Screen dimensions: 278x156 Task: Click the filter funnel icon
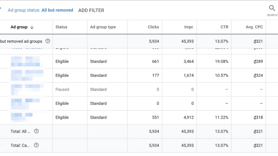pyautogui.click(x=1, y=9)
